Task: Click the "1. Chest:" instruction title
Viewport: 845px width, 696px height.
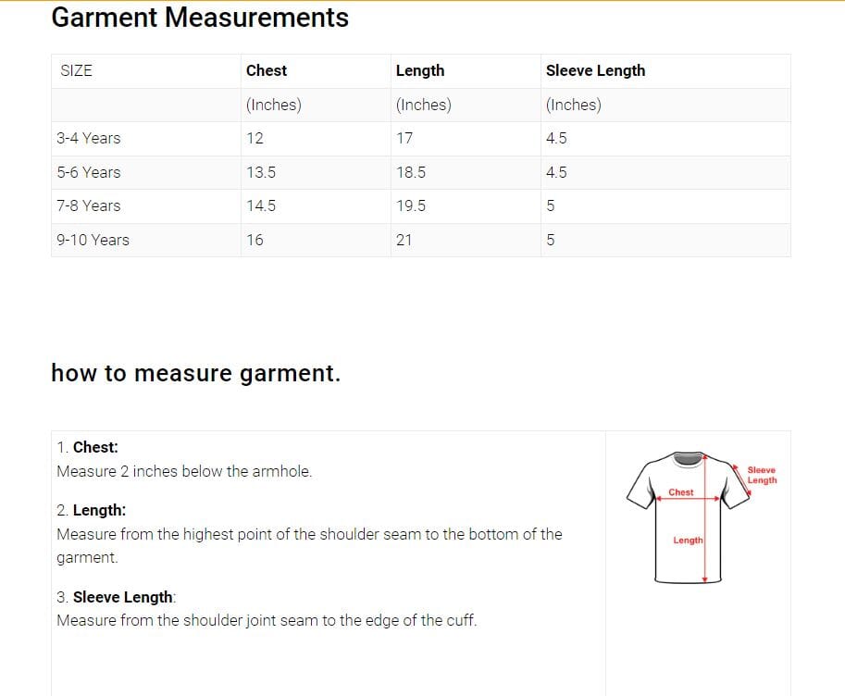Action: [88, 447]
